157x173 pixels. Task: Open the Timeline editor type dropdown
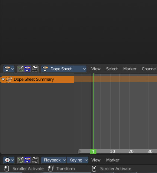point(9,160)
